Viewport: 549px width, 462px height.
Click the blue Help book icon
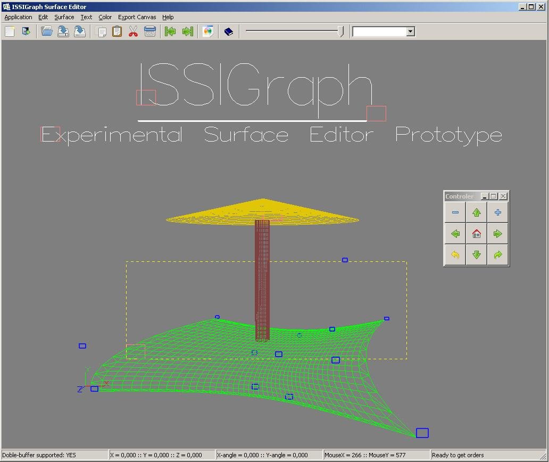[229, 31]
